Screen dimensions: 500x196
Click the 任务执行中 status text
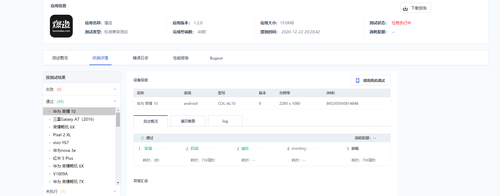pyautogui.click(x=401, y=23)
